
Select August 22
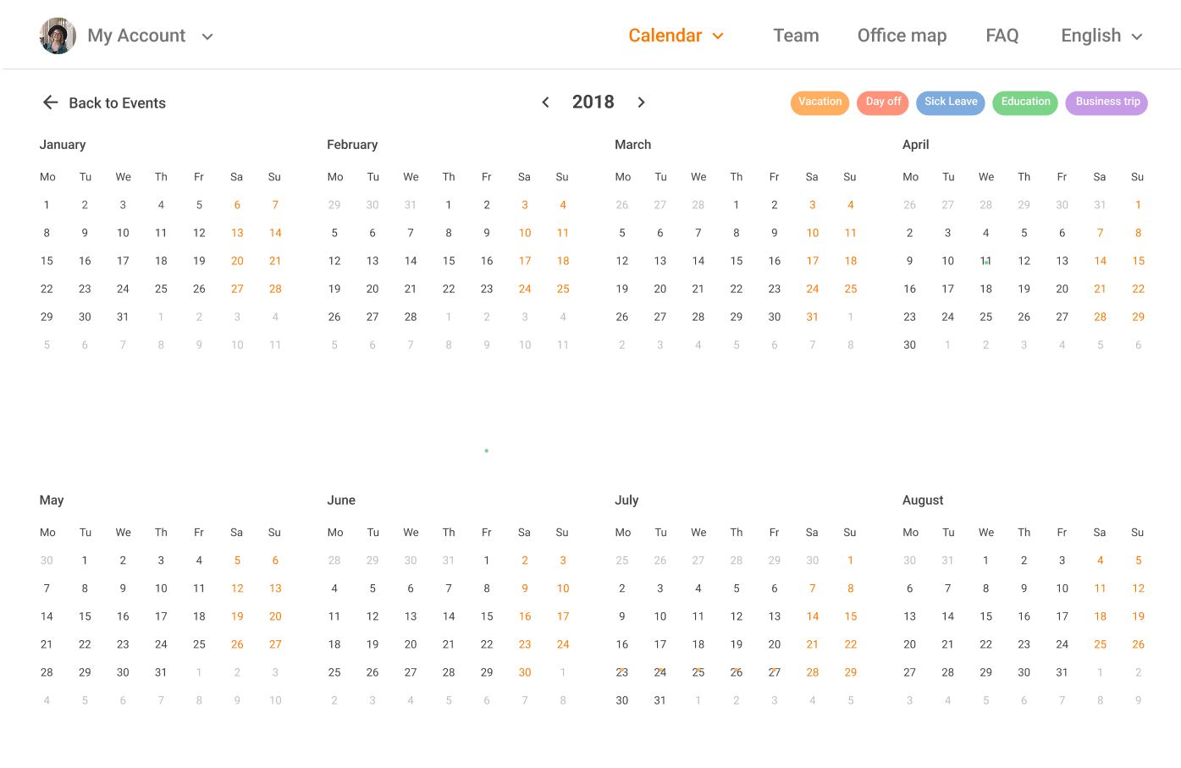coord(986,644)
